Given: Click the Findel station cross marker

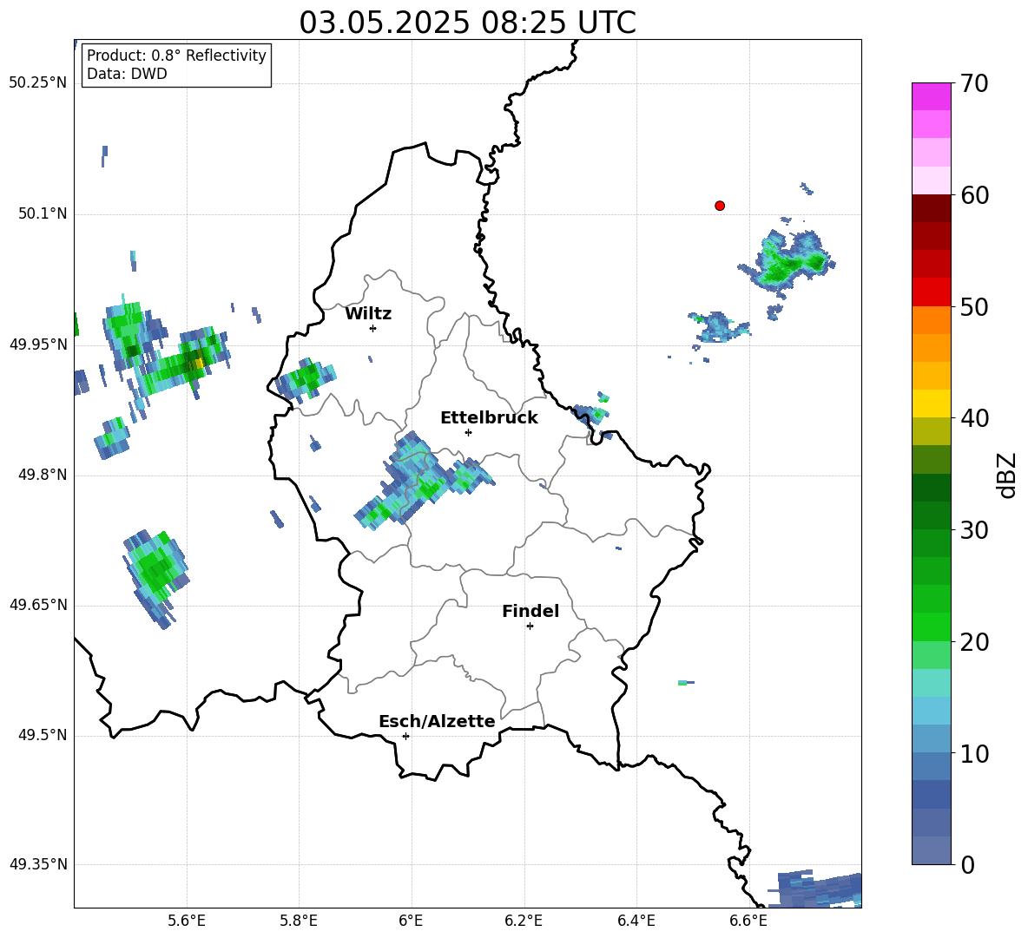Looking at the screenshot, I should pyautogui.click(x=530, y=626).
